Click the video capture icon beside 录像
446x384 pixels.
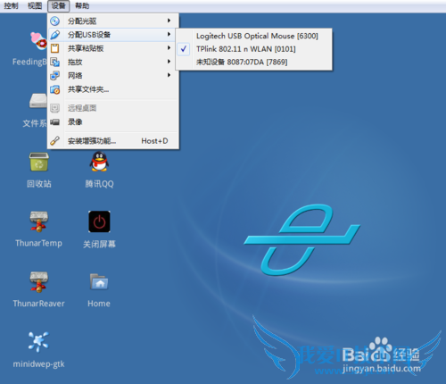[x=54, y=121]
